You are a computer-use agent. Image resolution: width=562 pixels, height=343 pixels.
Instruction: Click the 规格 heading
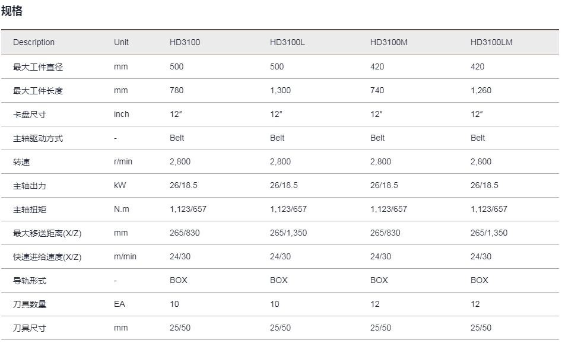click(x=12, y=11)
